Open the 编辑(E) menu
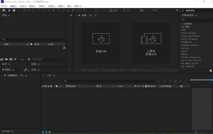 pos(14,6)
